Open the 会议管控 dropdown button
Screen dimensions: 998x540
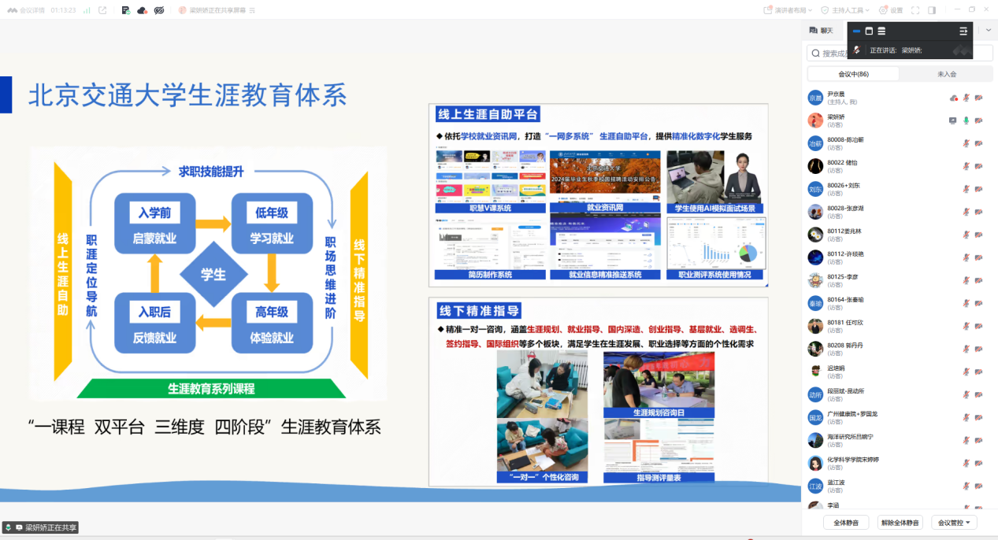[x=954, y=523]
